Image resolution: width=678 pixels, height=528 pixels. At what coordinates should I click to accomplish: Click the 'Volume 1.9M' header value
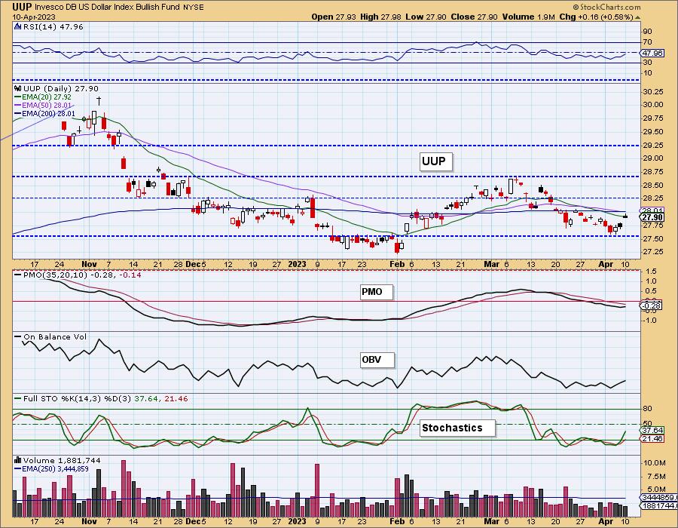[x=528, y=17]
